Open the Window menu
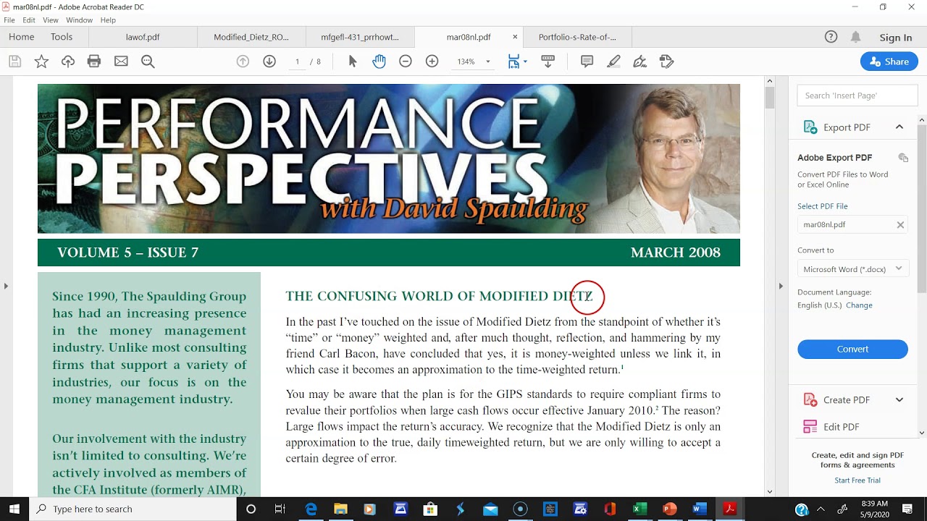 (x=80, y=20)
